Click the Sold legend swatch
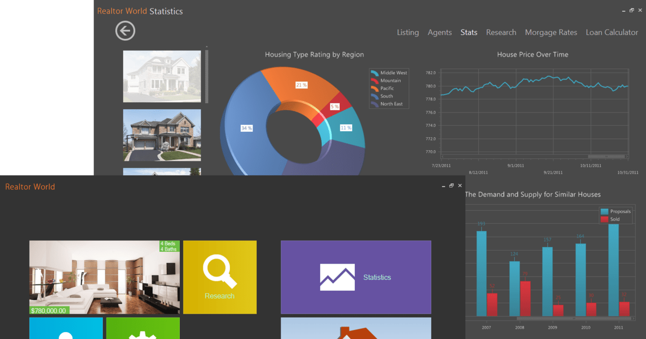646x339 pixels. click(604, 219)
